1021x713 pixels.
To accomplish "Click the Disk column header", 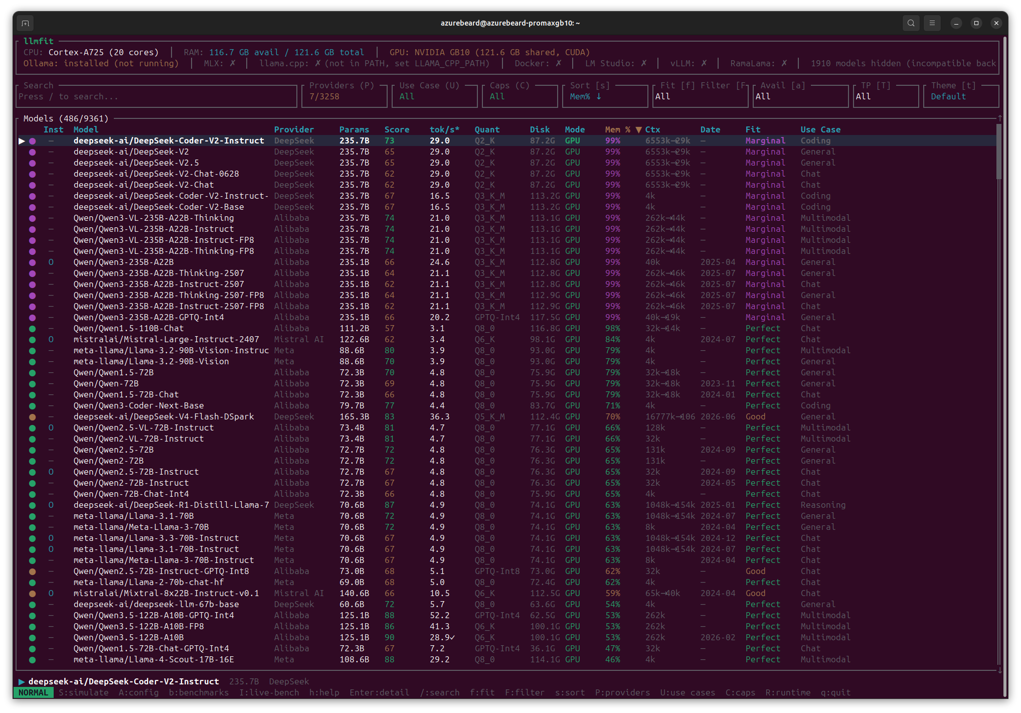I will [540, 130].
